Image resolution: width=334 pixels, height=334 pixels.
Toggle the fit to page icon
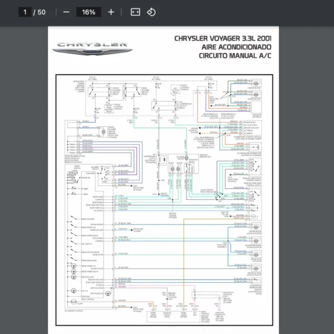(135, 12)
